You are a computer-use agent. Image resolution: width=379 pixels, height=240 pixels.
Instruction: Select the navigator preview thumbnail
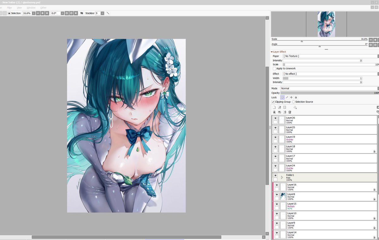[x=321, y=24]
